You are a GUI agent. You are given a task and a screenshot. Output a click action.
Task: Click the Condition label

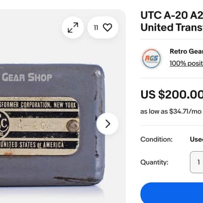click(156, 140)
